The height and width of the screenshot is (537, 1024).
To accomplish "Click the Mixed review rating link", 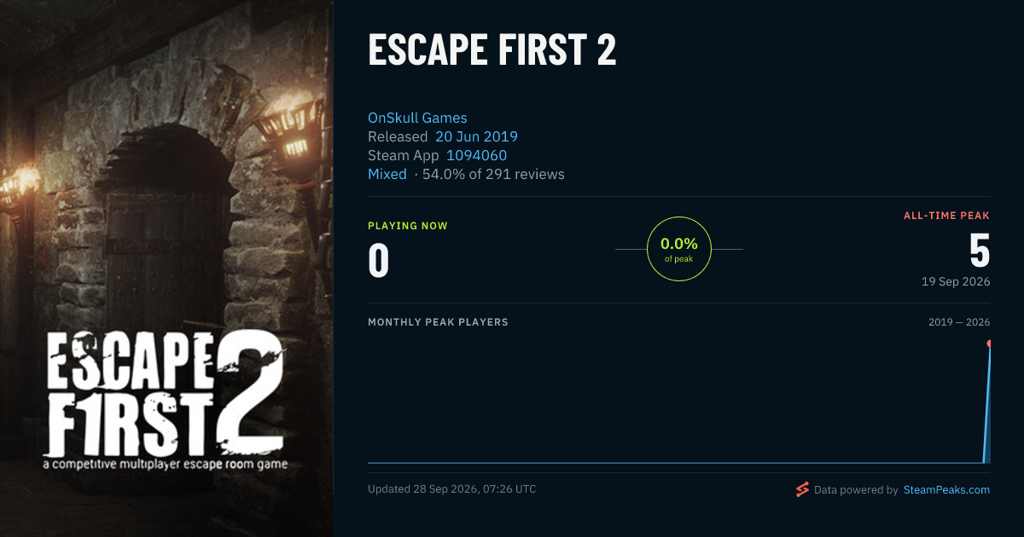I will 387,174.
